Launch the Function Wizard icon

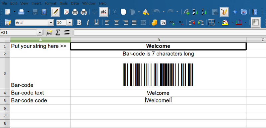49,32
